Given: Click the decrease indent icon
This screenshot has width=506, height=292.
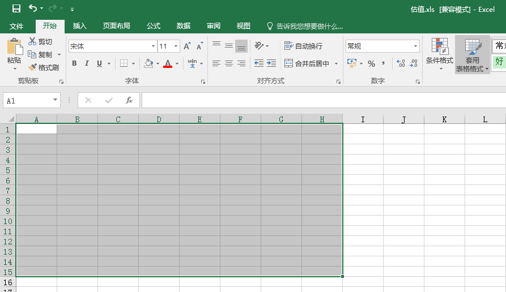Looking at the screenshot, I should pos(259,63).
